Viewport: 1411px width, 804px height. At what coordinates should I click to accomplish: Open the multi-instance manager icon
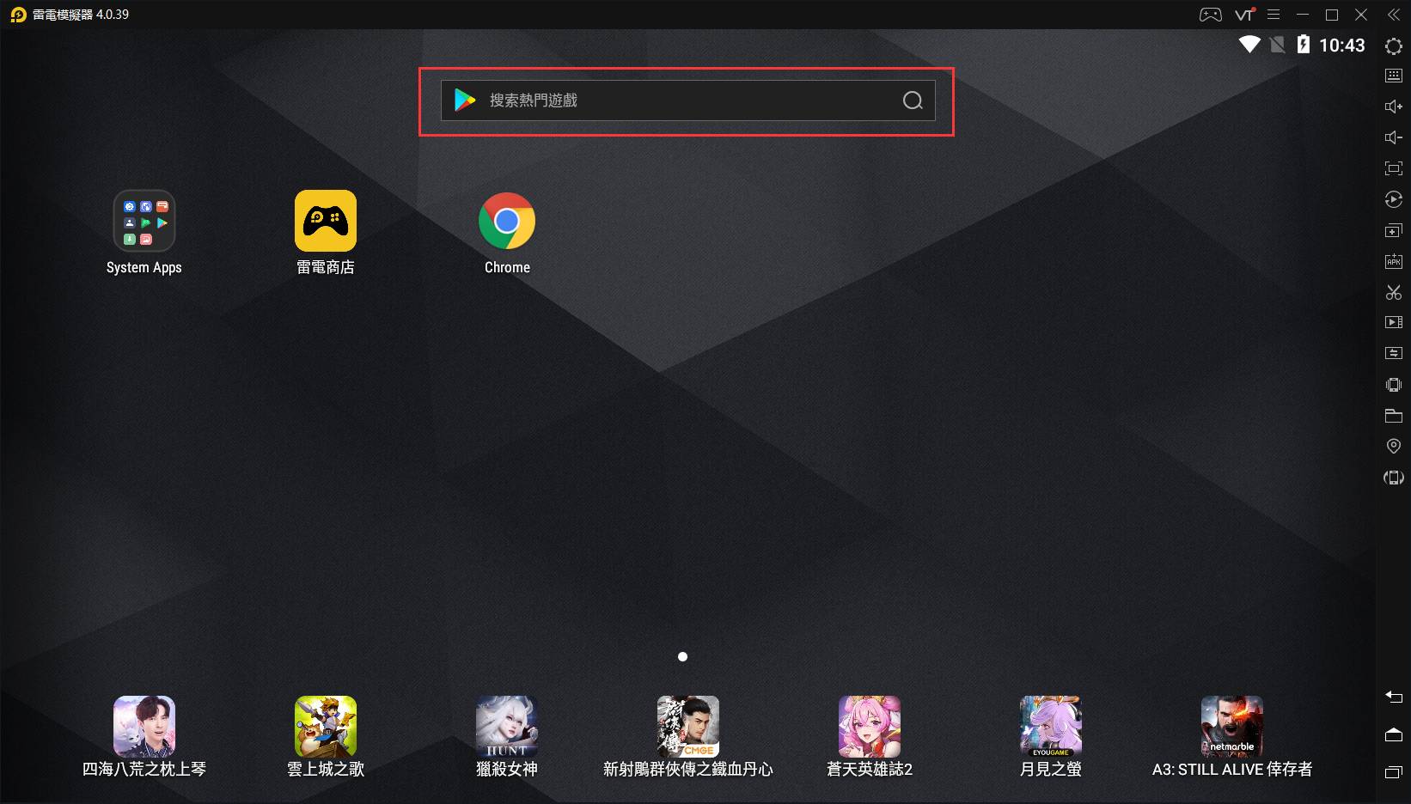[x=1393, y=230]
